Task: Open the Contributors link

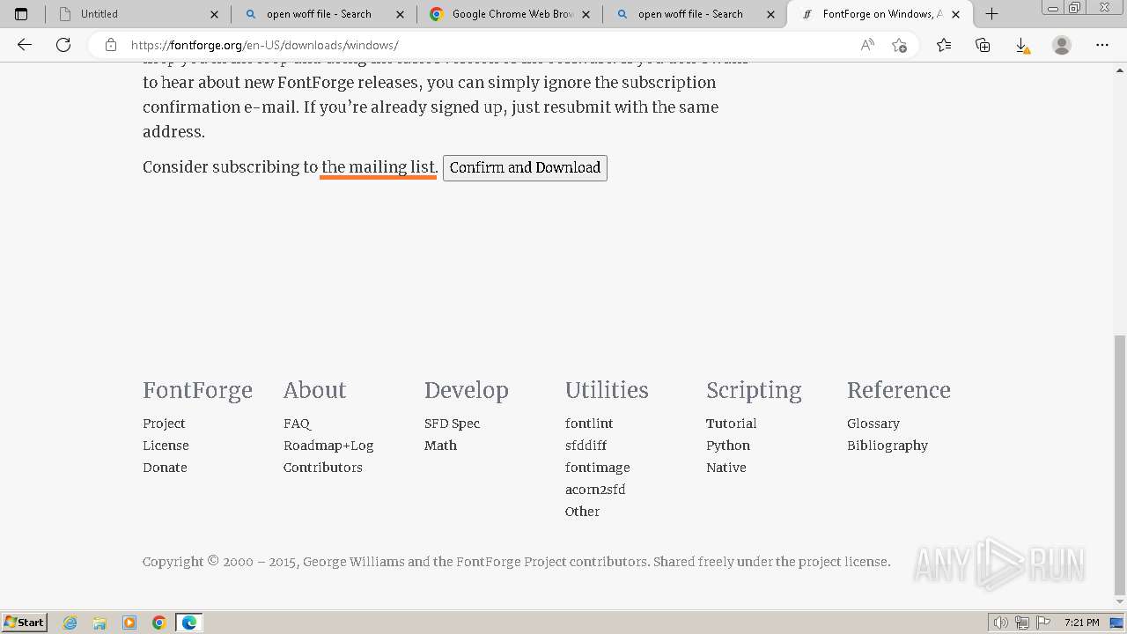Action: (x=323, y=468)
